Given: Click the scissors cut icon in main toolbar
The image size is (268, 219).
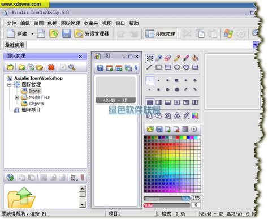Looking at the screenshot, I should coord(187,34).
